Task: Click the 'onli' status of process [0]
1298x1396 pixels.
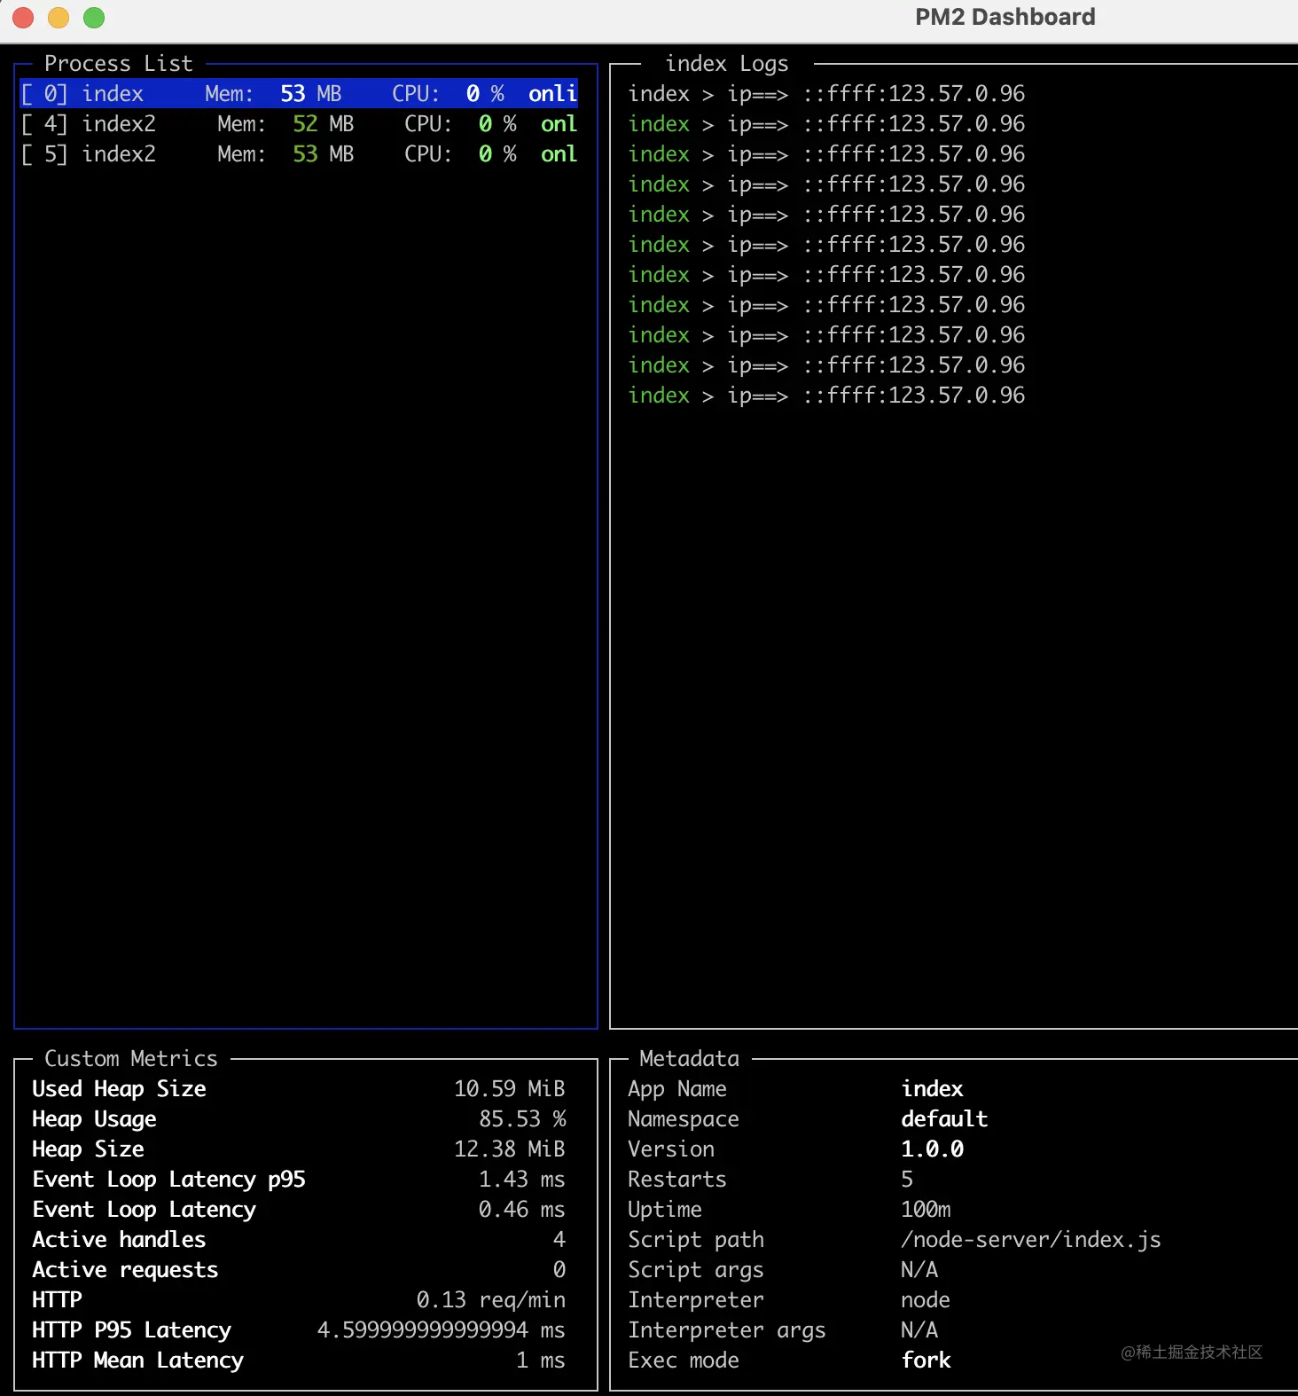Action: (x=552, y=94)
